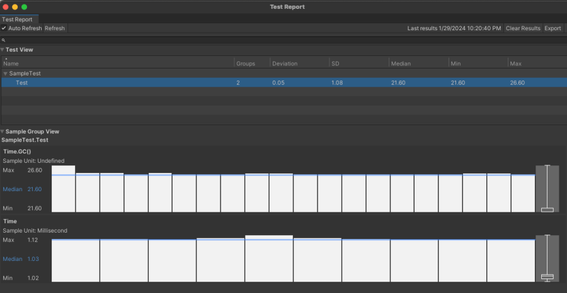Viewport: 567px width, 293px height.
Task: Focus the search input field
Action: coord(283,40)
